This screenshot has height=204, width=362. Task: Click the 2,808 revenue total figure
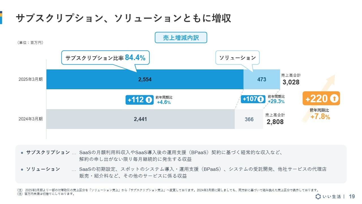(275, 122)
